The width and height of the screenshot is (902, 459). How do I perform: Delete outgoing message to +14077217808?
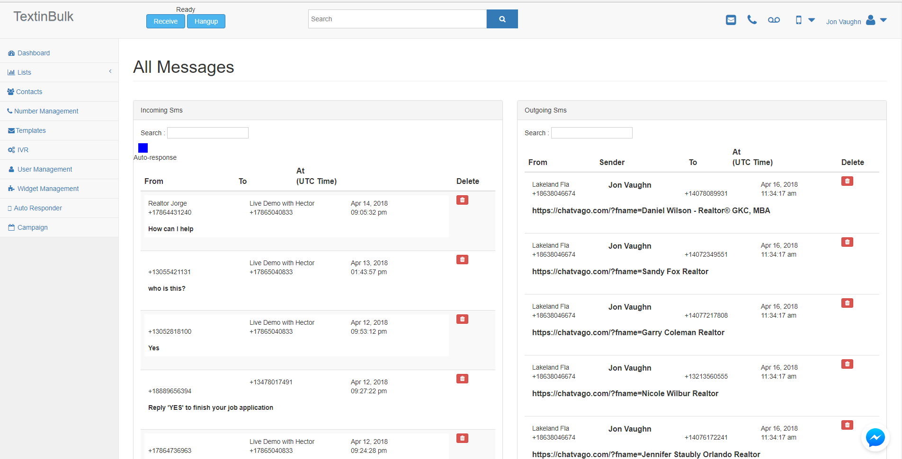click(847, 303)
